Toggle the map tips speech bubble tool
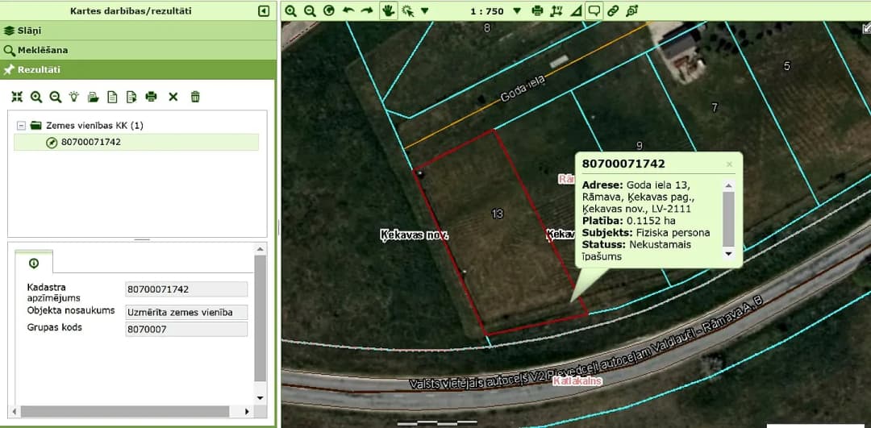The height and width of the screenshot is (428, 871). point(594,10)
